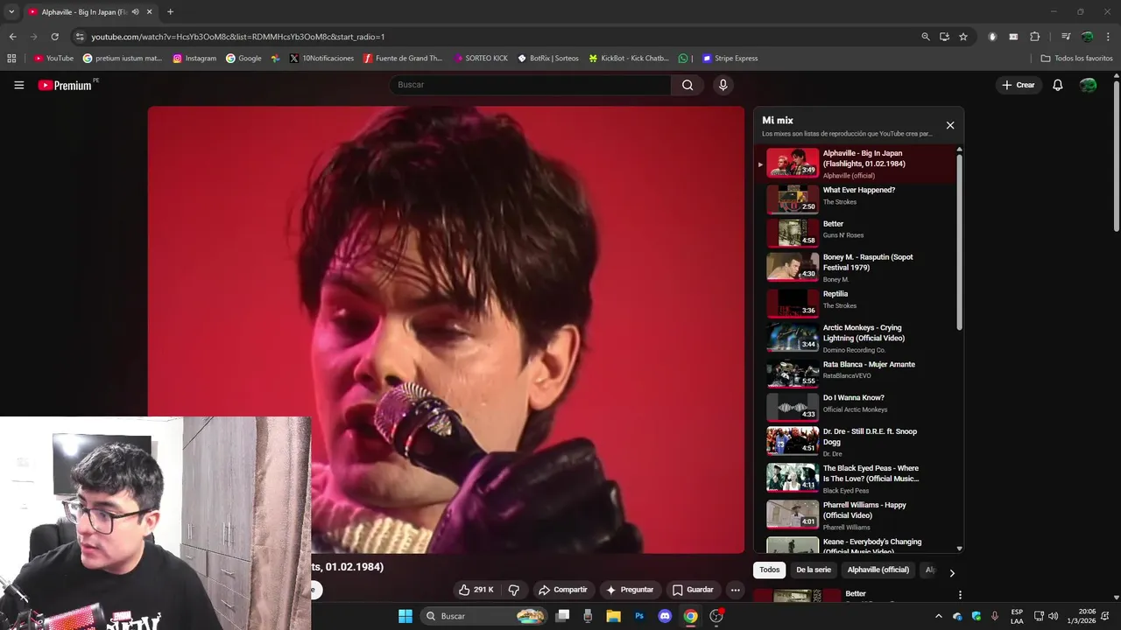Screen dimensions: 1121x630
Task: Select Rata Blanca - Mujer Amante
Action: (857, 373)
